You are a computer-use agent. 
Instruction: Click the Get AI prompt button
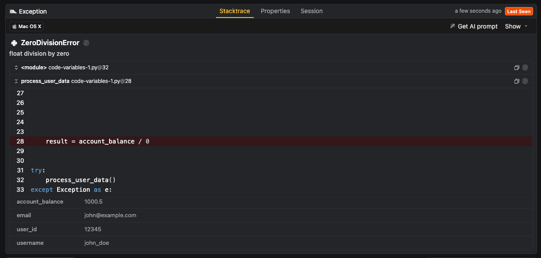(x=478, y=26)
